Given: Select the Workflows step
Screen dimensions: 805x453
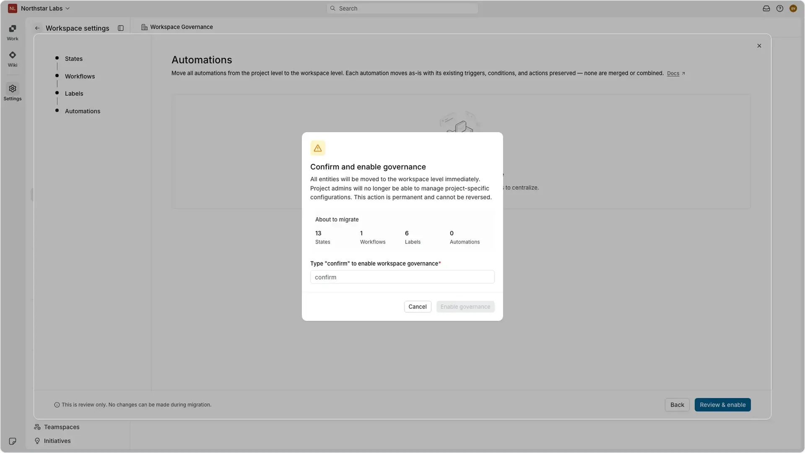Looking at the screenshot, I should 80,76.
